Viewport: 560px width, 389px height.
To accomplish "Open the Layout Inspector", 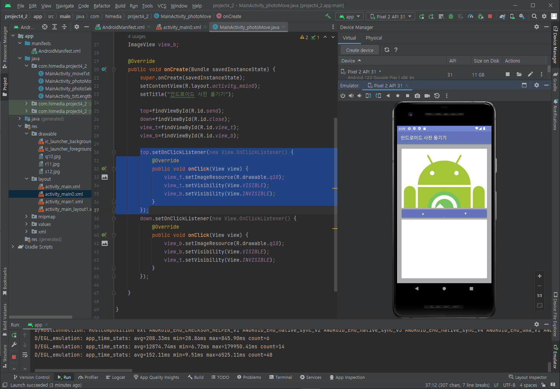I will click(528, 377).
